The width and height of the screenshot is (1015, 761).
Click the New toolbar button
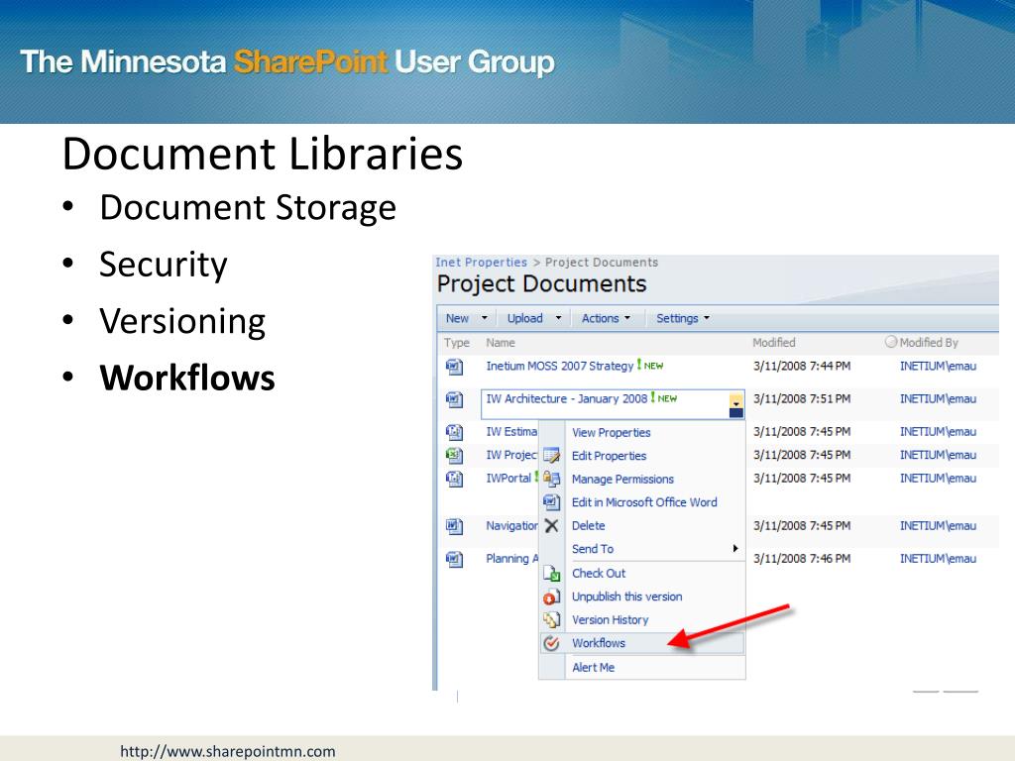[457, 318]
